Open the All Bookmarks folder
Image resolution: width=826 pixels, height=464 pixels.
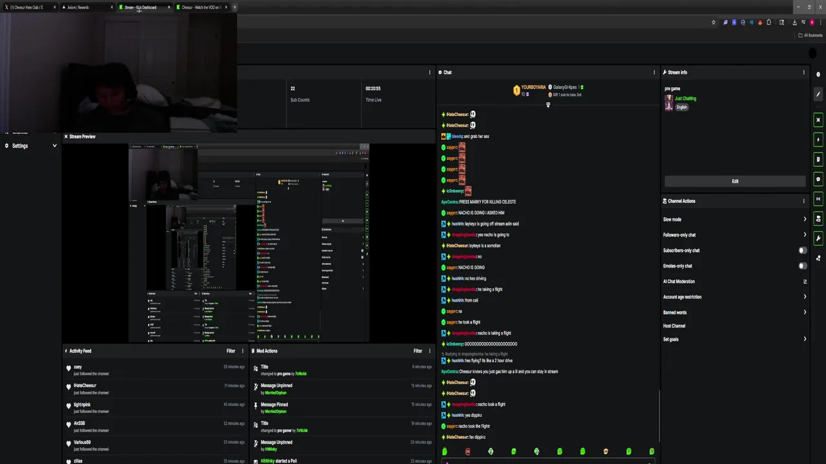[x=811, y=35]
